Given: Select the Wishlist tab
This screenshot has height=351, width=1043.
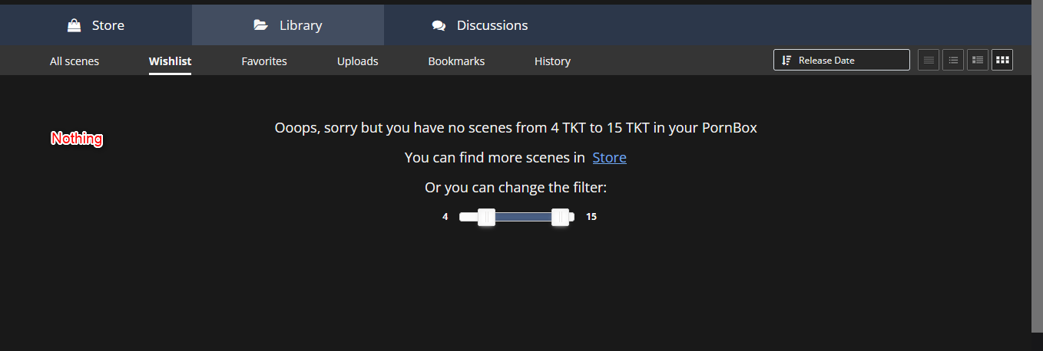Looking at the screenshot, I should 170,61.
